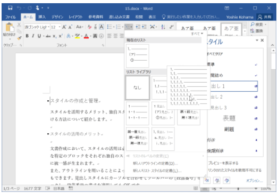Open the Font dialog launcher
Viewport: 278px width, 193px height.
point(103,45)
